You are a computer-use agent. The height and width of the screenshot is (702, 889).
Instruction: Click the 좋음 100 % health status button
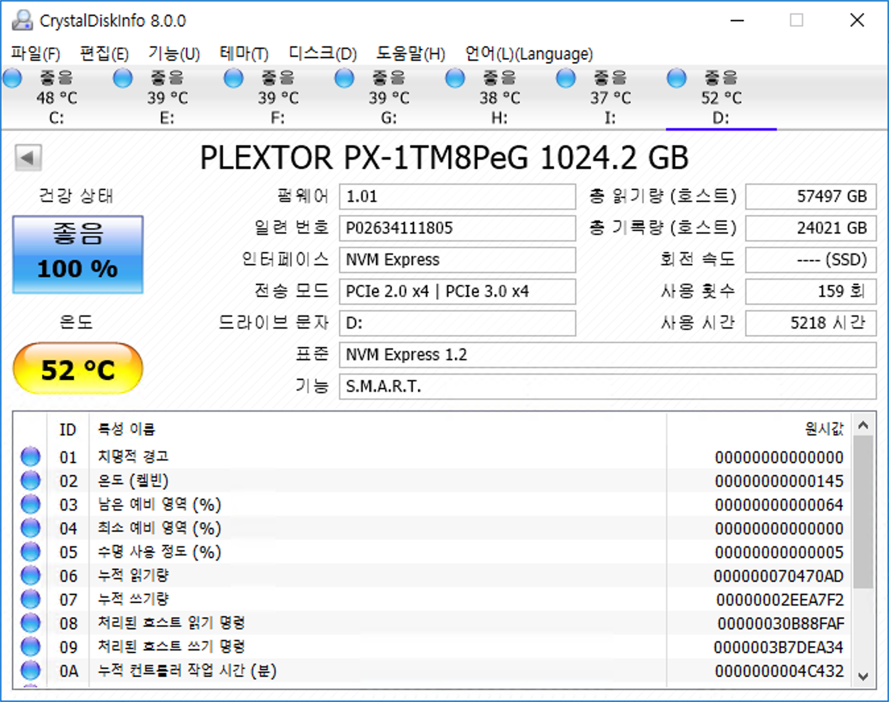78,254
